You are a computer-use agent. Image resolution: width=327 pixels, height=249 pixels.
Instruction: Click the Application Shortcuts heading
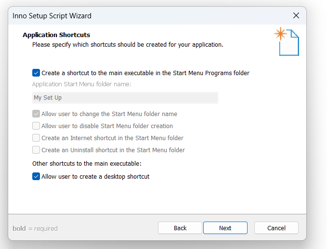click(x=56, y=35)
